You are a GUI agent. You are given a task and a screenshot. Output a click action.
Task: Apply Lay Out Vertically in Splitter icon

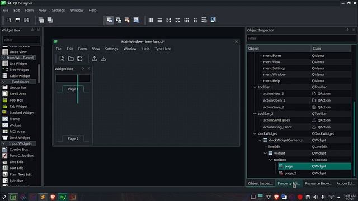pos(178,20)
